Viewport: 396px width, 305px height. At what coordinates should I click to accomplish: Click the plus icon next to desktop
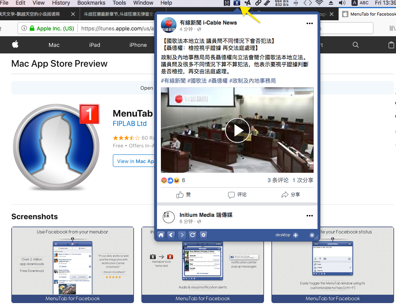coord(296,235)
